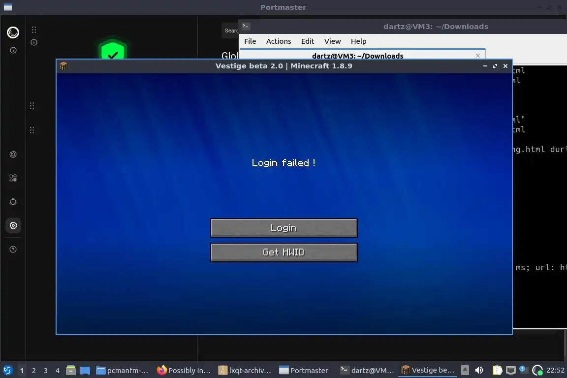Switch to virtual desktop 1
Screen dimensions: 567x378
click(x=22, y=371)
